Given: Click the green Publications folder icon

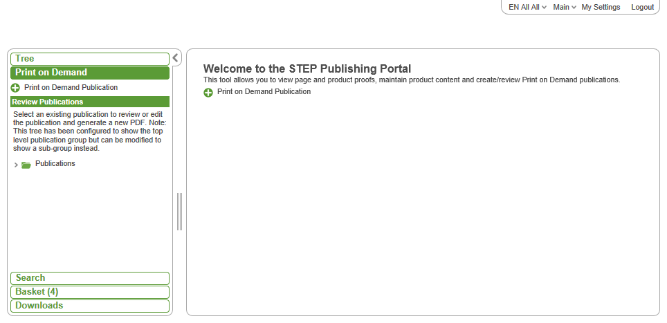Looking at the screenshot, I should (26, 165).
